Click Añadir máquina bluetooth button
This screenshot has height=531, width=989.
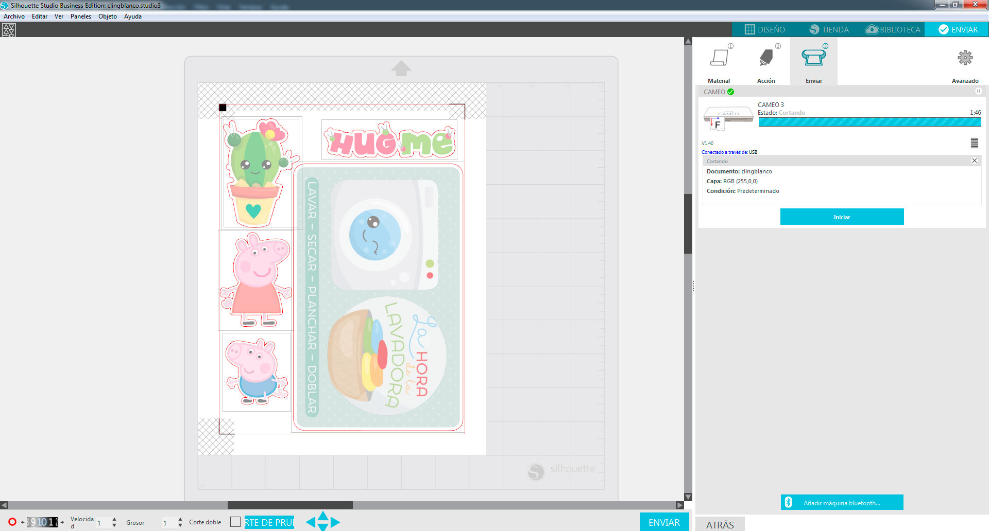(x=842, y=503)
